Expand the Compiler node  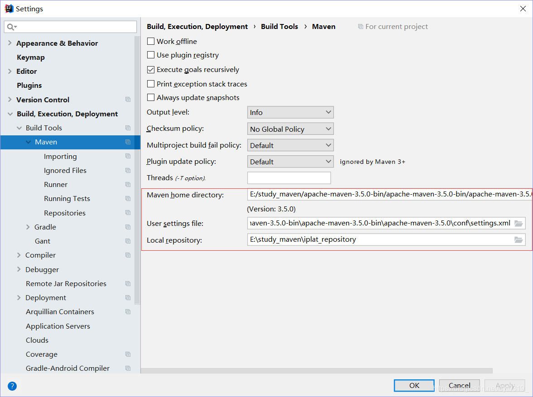[x=19, y=255]
